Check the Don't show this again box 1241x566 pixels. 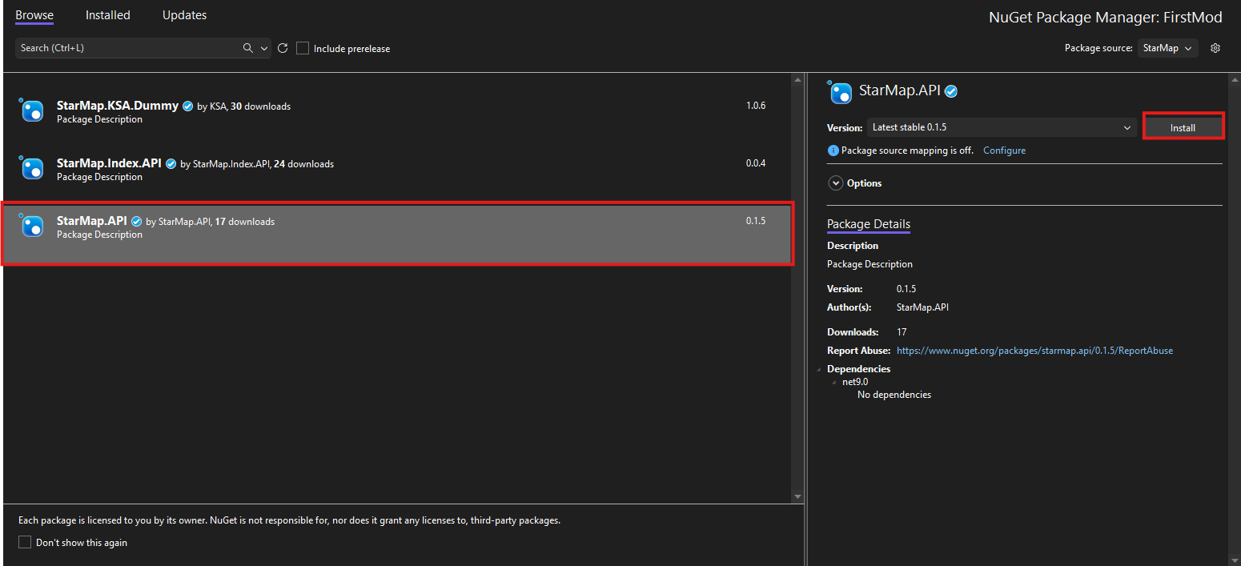click(x=25, y=543)
